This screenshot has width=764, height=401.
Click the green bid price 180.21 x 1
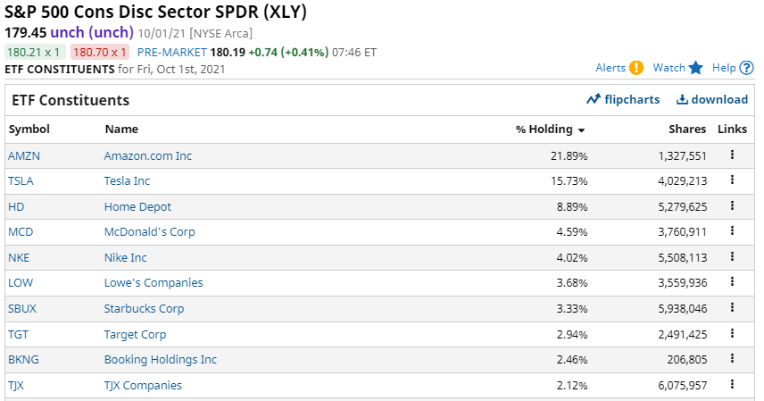[x=35, y=52]
